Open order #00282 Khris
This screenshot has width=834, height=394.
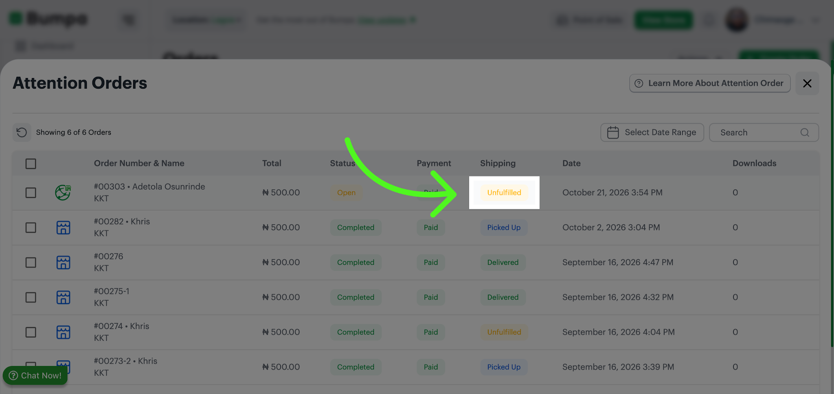(122, 222)
